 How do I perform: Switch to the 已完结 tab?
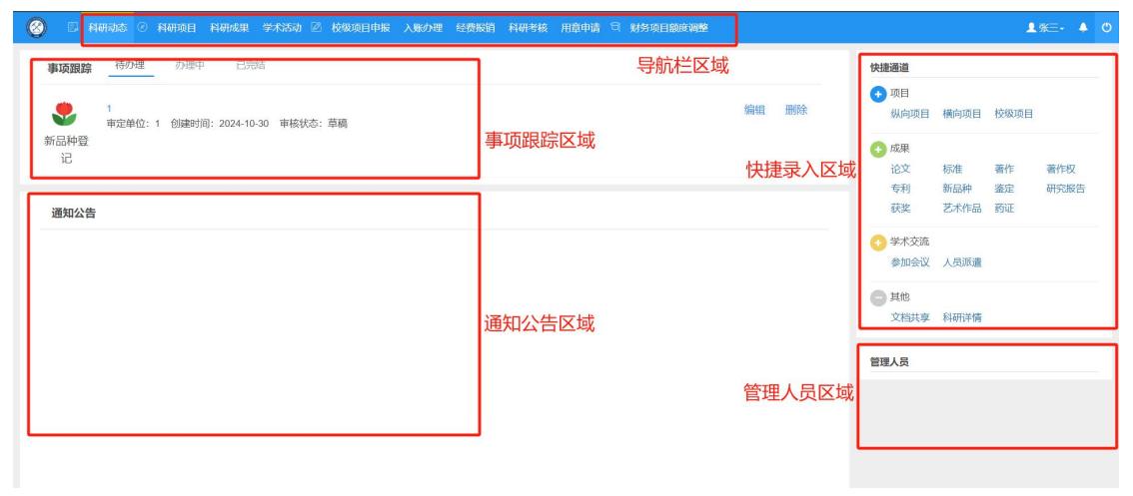(x=251, y=66)
